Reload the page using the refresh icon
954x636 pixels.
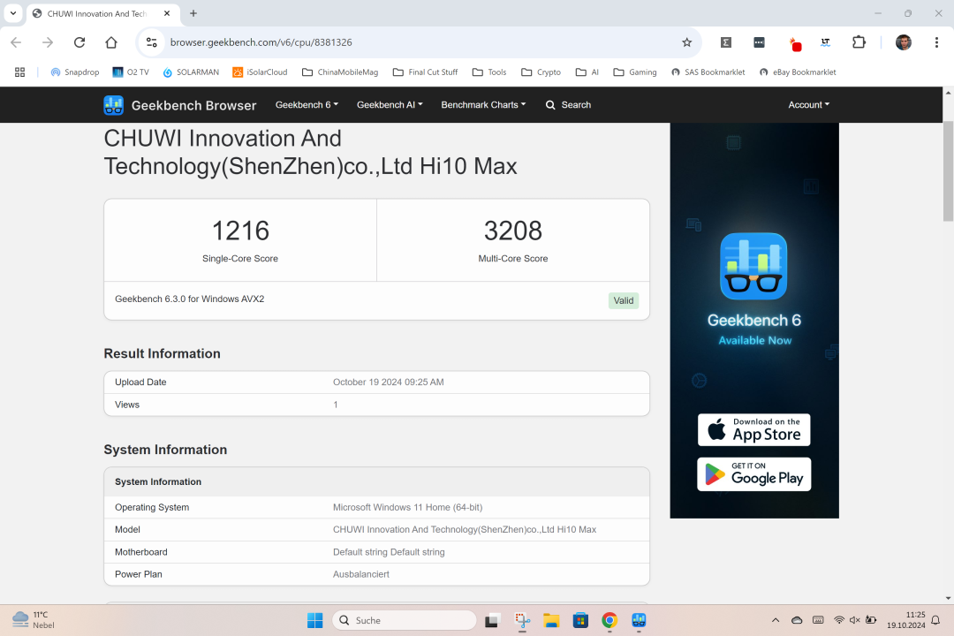[x=79, y=42]
